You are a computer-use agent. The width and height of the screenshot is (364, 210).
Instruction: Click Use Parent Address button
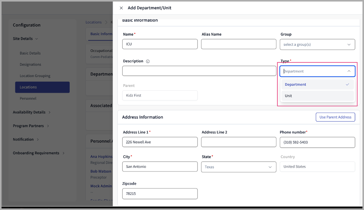coord(335,117)
